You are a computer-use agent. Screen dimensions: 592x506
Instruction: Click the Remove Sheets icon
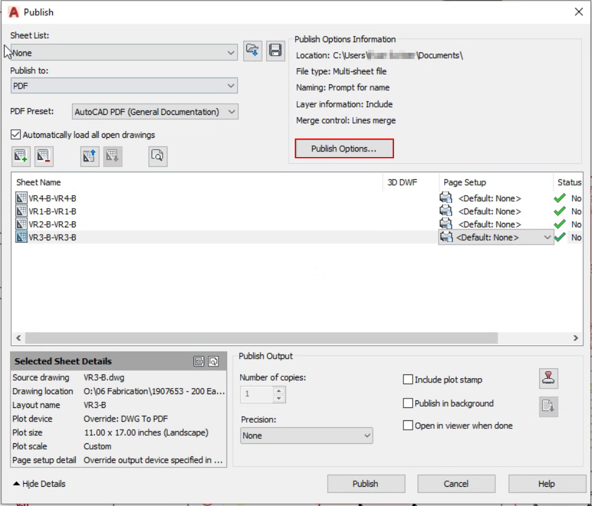tap(43, 156)
